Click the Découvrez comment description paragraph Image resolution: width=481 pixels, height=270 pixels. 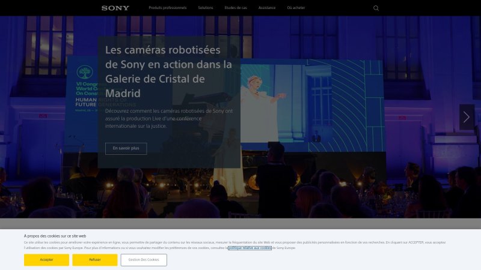click(x=168, y=118)
